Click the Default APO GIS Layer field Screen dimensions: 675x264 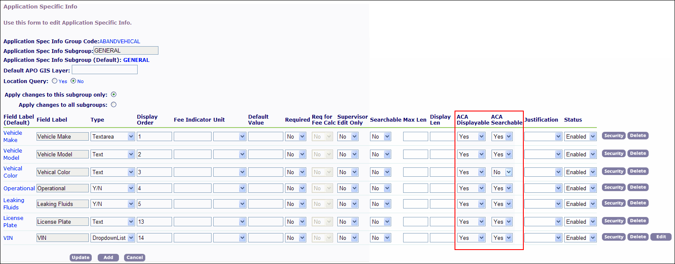[104, 70]
